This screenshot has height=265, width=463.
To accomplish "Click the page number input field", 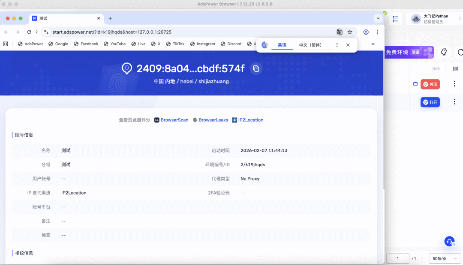I will pos(398,259).
